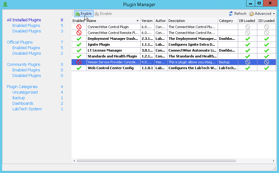
Task: Click the 'Backup' category cell in Veeam row
Action: tap(228, 62)
